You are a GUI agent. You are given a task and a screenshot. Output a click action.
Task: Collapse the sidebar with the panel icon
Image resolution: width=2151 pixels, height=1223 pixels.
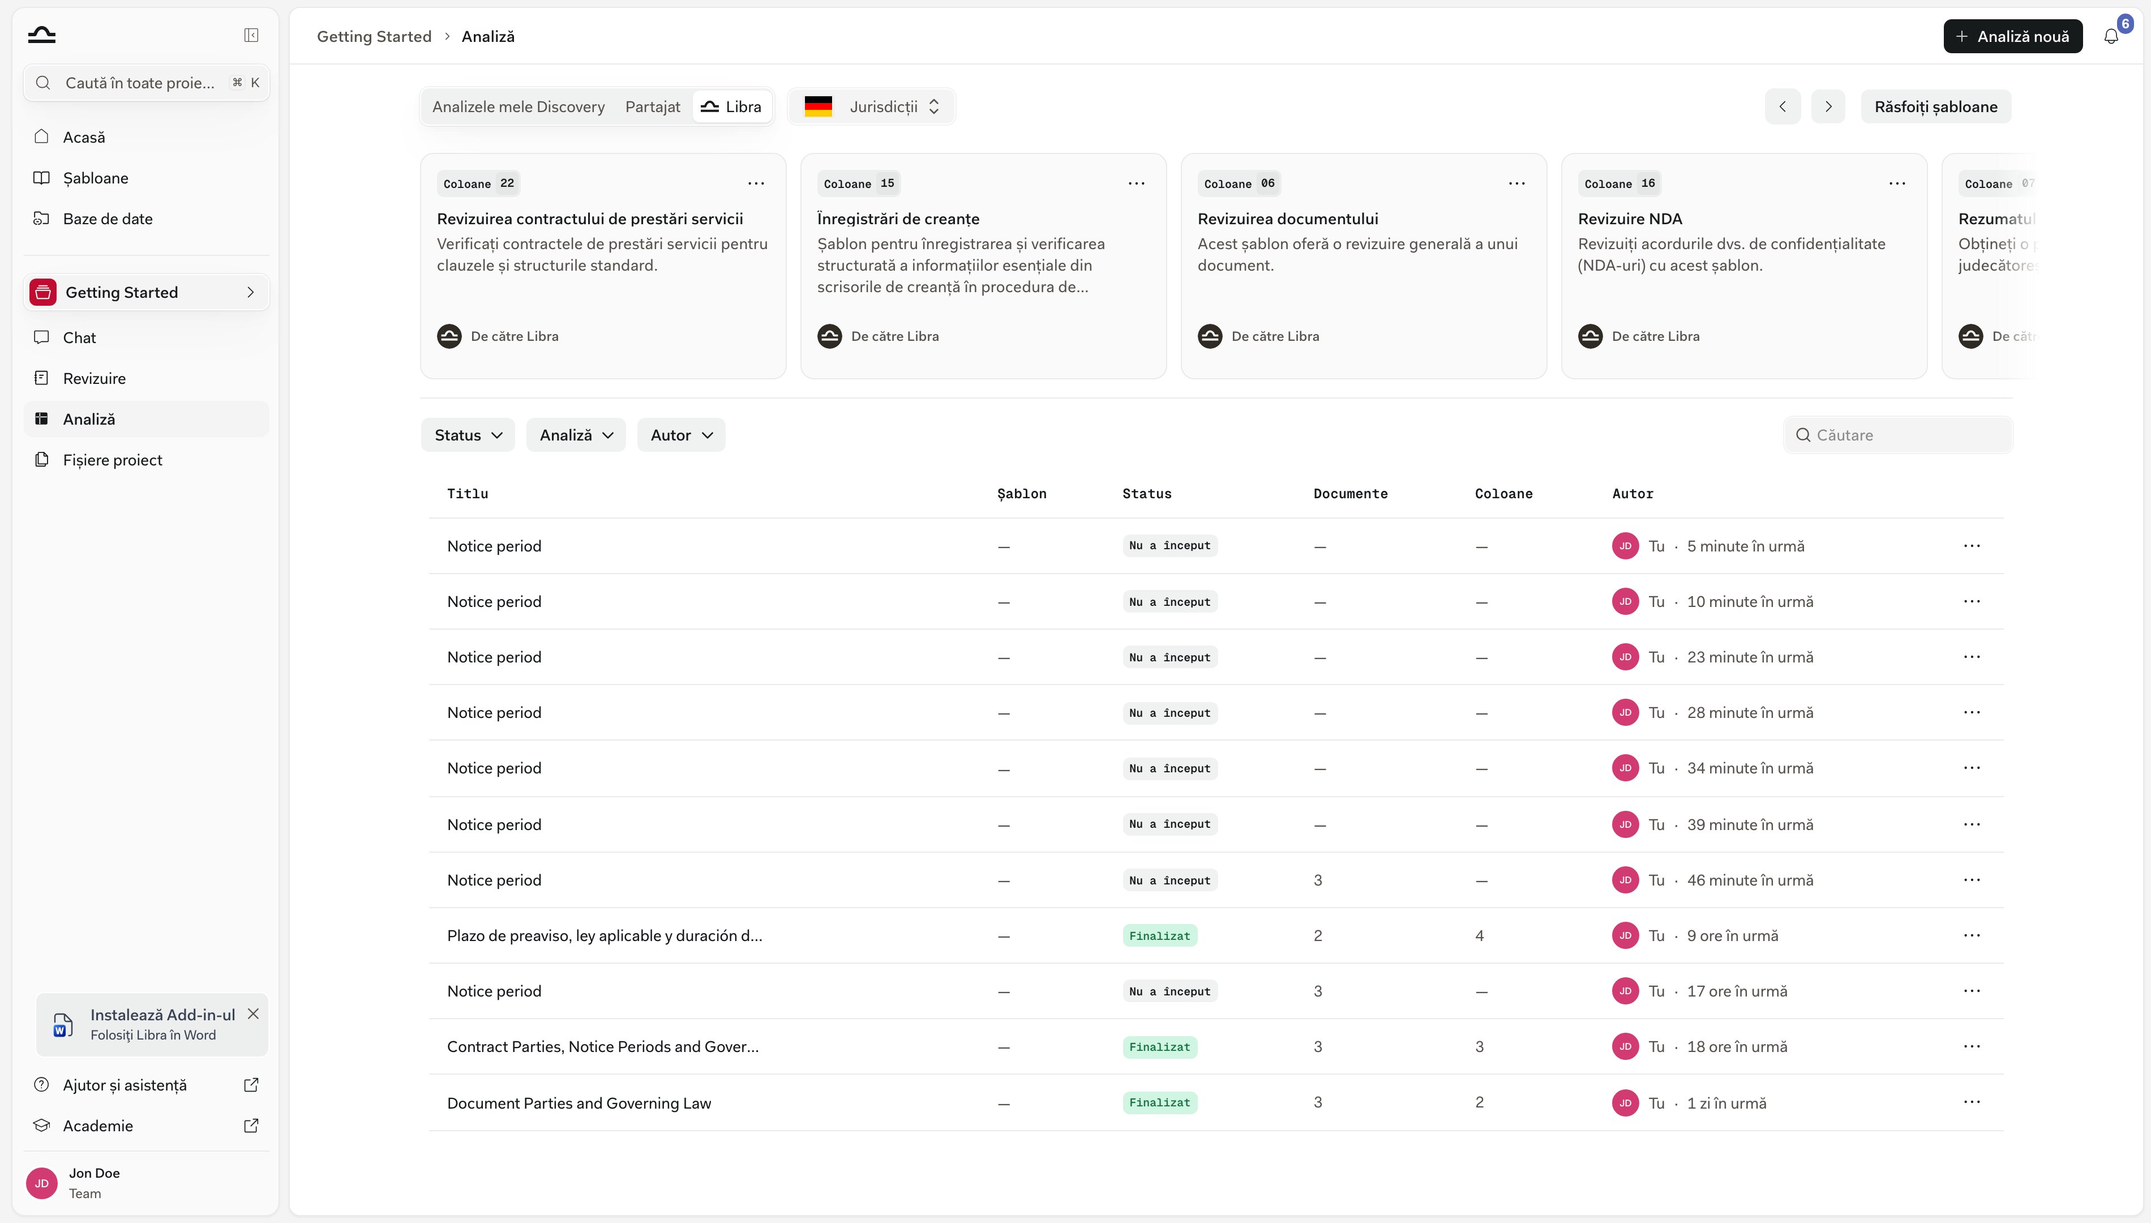[251, 35]
